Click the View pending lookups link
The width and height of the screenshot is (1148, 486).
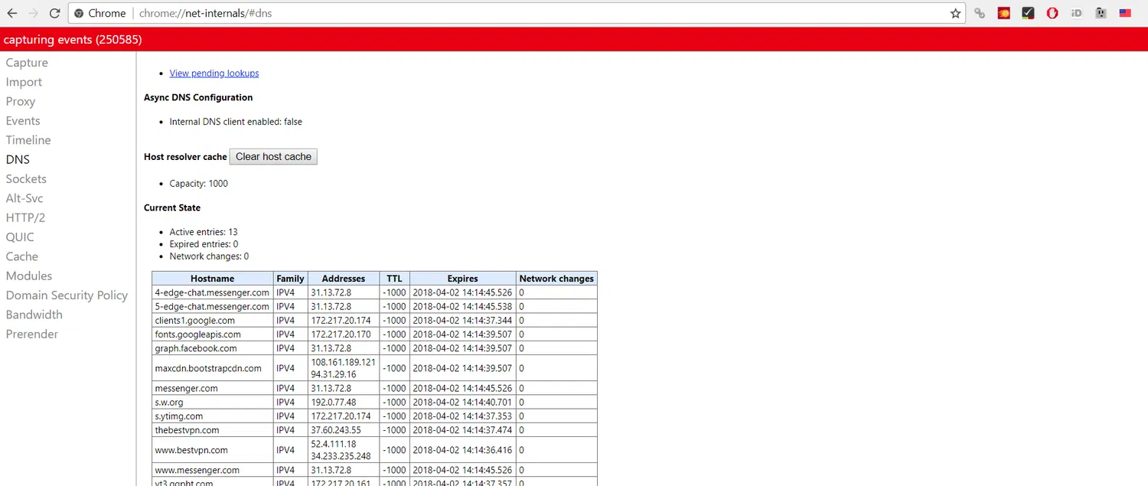pyautogui.click(x=214, y=73)
